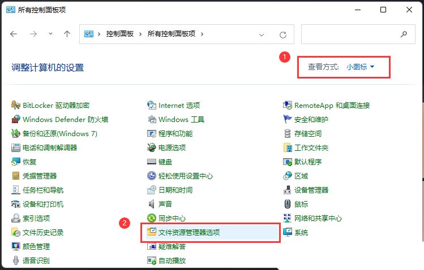Open the 默认程序 icon
Viewport: 424px width, 270px height.
tap(288, 162)
